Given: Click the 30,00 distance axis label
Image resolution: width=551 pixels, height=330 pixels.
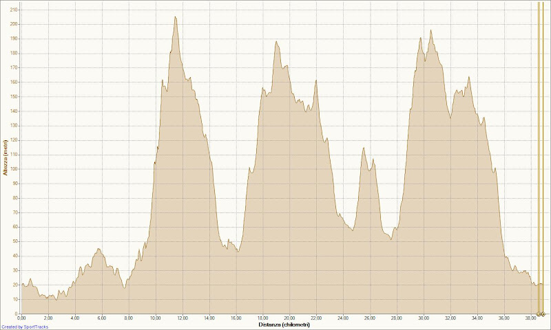Looking at the screenshot, I should coord(424,318).
